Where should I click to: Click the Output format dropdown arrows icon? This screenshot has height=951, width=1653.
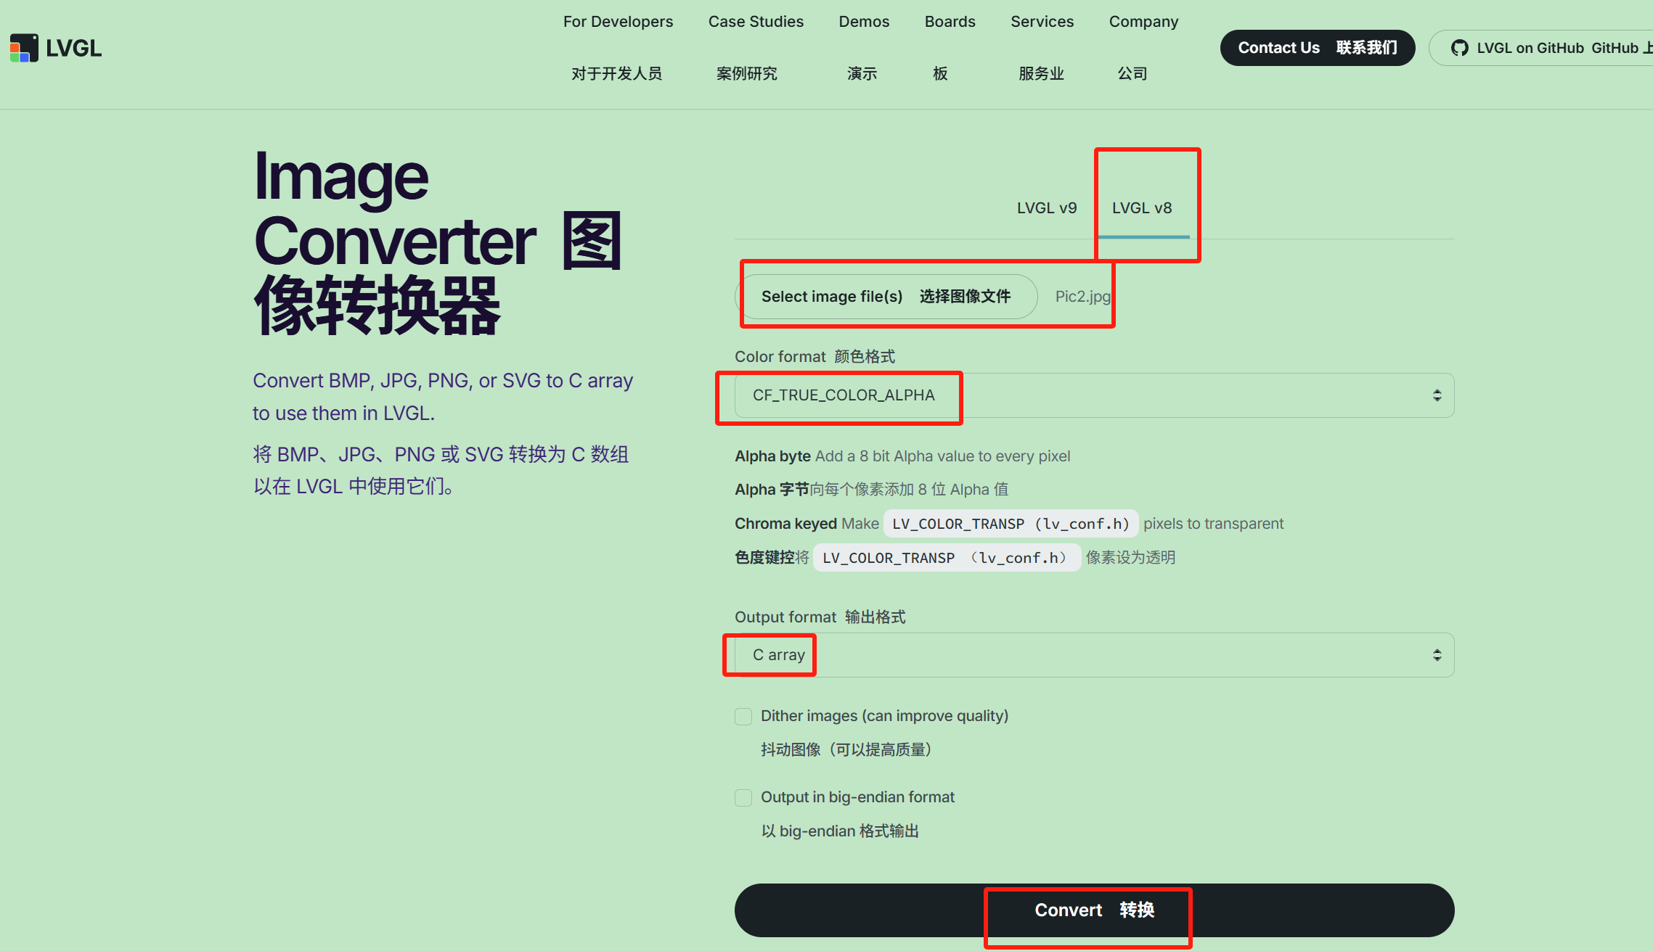(1437, 655)
